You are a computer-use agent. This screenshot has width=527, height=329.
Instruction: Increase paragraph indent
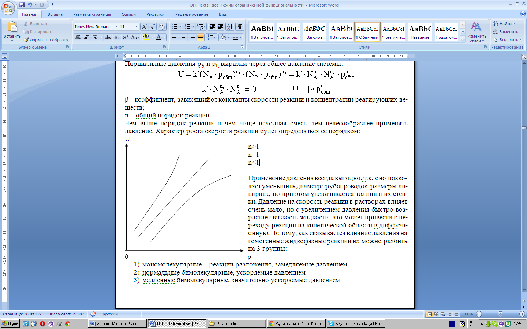point(221,27)
